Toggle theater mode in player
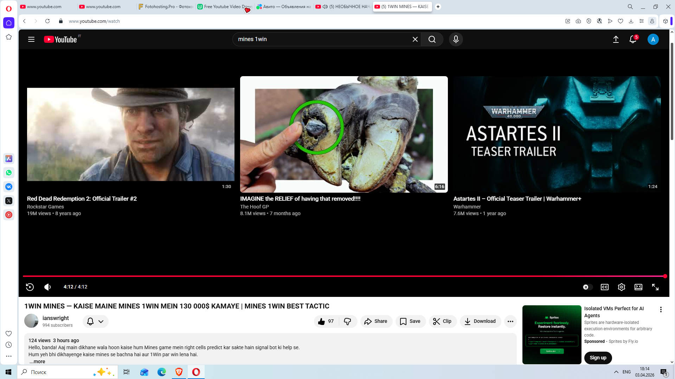 638,287
